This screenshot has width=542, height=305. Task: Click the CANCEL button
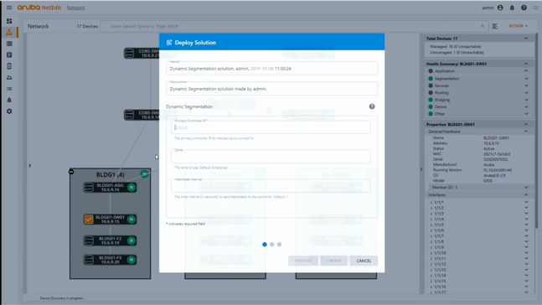tap(364, 261)
